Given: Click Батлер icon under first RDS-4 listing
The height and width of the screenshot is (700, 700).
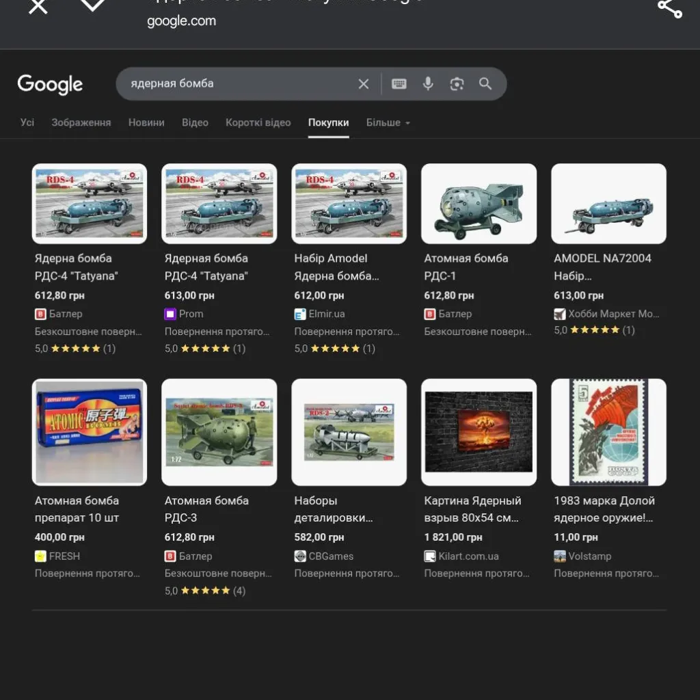Looking at the screenshot, I should point(40,314).
